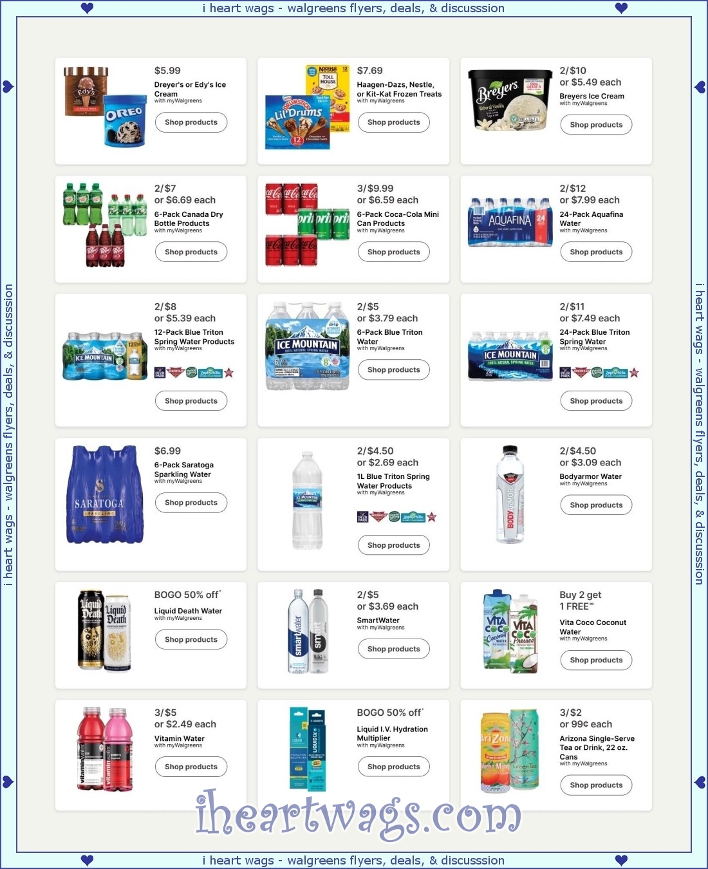Select the "SmartWater" product title
The height and width of the screenshot is (869, 708).
point(378,621)
